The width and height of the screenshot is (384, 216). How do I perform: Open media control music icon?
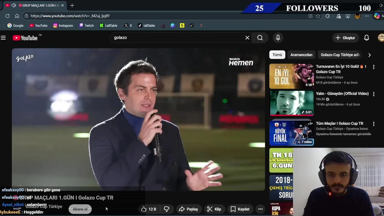pyautogui.click(x=338, y=16)
